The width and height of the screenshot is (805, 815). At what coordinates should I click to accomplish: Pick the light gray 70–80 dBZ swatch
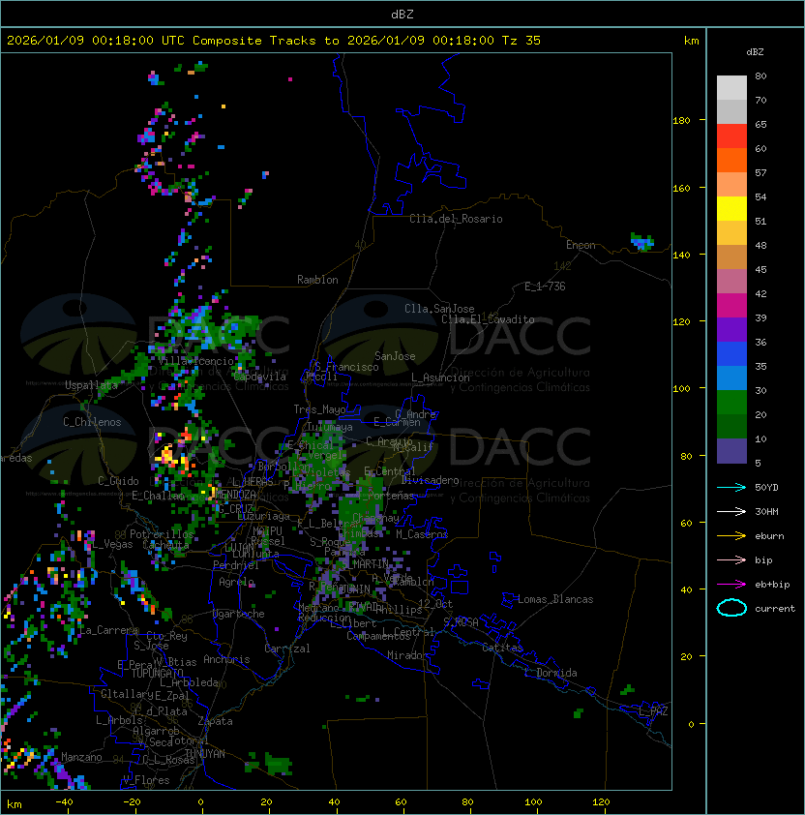click(x=731, y=88)
